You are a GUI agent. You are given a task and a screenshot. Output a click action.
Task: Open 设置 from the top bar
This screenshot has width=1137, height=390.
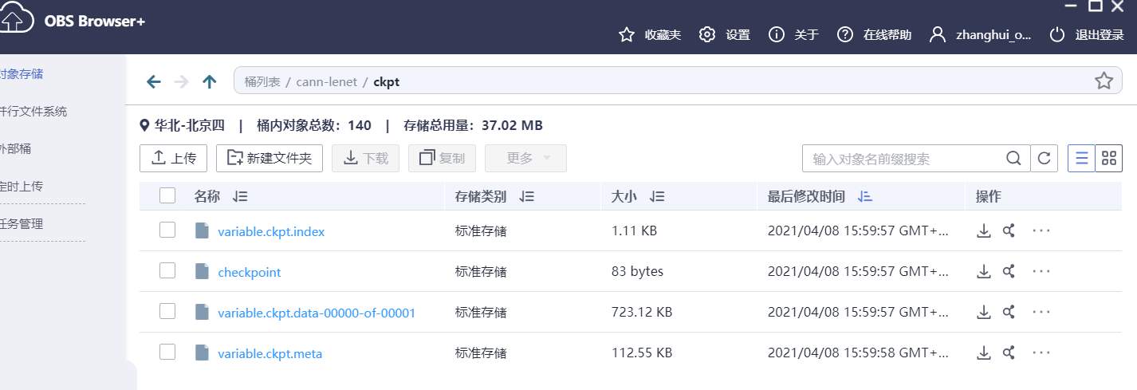point(724,35)
